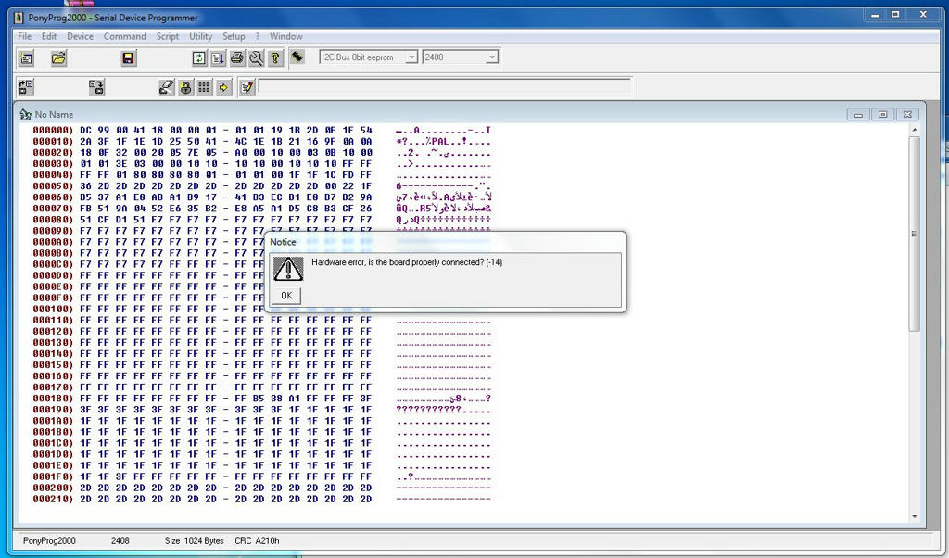Close the No Name child window
The image size is (949, 558).
[907, 114]
